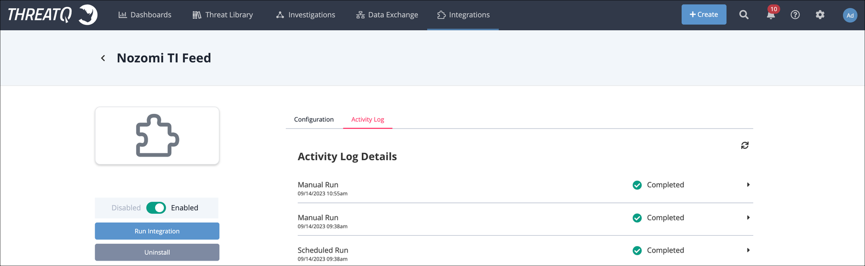Expand the Scheduled Run 09:38am entry
Screen dimensions: 865x266
748,250
